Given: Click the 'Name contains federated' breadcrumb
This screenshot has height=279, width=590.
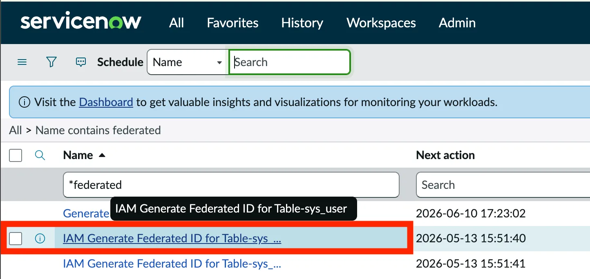Looking at the screenshot, I should 98,131.
